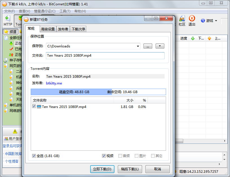
Task: Switch to the 高级设置 advanced settings tab
Action: tap(48, 29)
